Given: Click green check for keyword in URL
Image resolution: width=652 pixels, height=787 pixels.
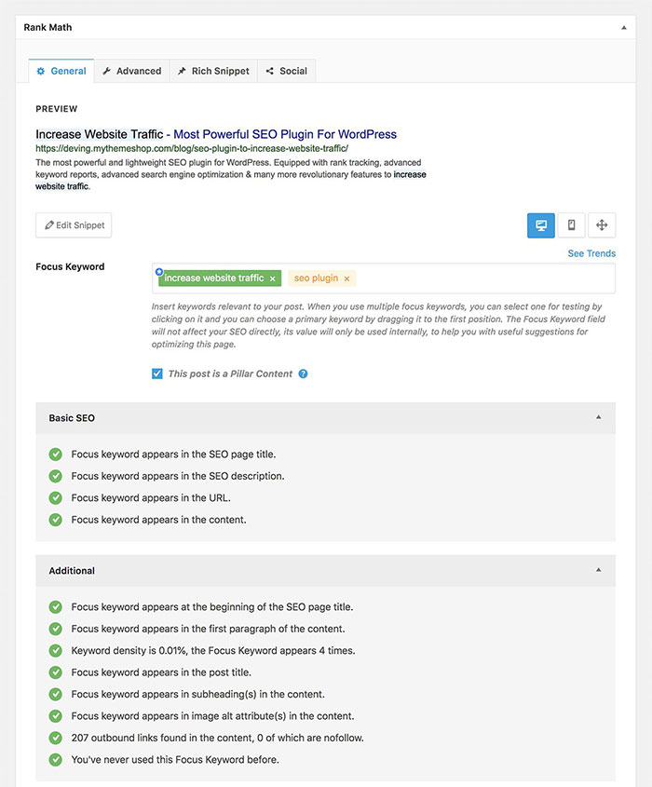Looking at the screenshot, I should [56, 498].
